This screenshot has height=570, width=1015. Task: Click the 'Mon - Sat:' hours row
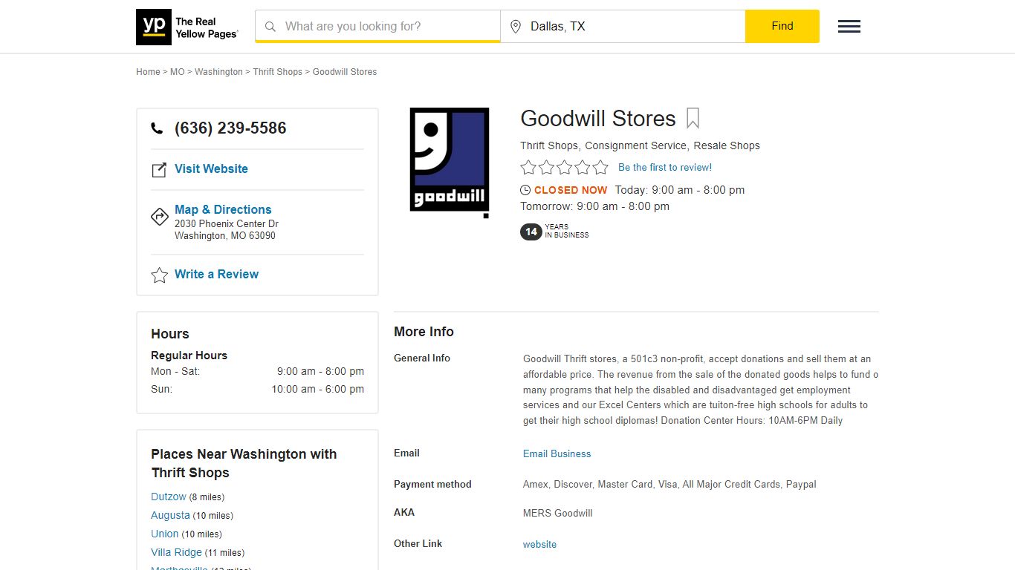pyautogui.click(x=257, y=371)
